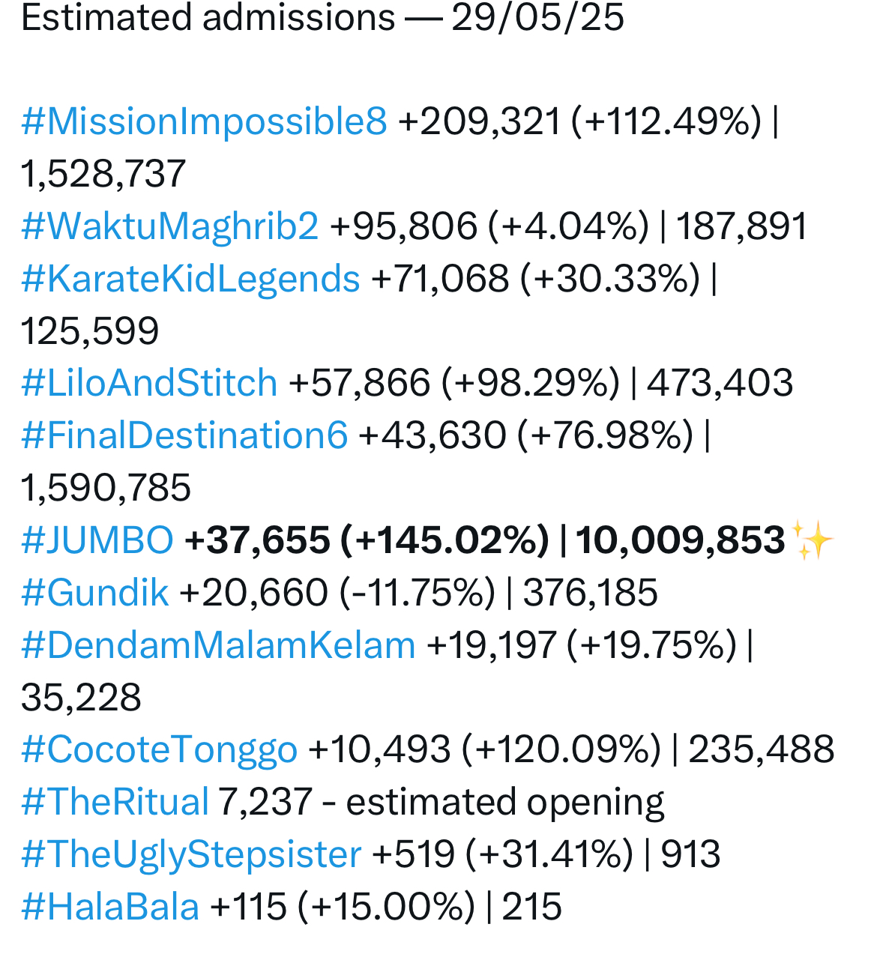This screenshot has height=963, width=877.
Task: Open the #TheUglyStepsister hashtag
Action: pos(191,854)
